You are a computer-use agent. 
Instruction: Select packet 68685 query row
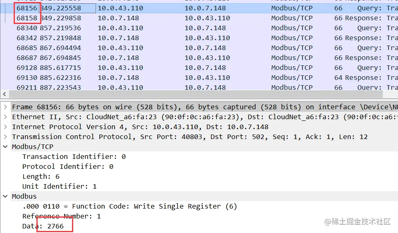pyautogui.click(x=165, y=48)
